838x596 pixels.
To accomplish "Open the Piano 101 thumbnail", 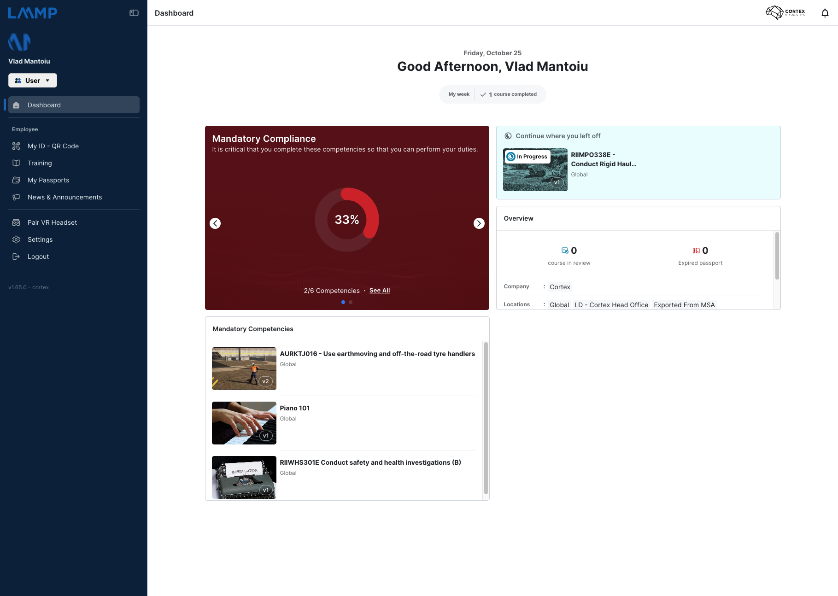I will [244, 423].
